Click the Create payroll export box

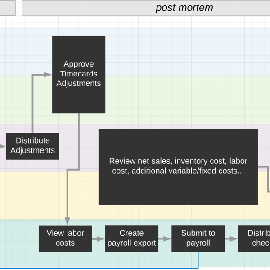(131, 238)
